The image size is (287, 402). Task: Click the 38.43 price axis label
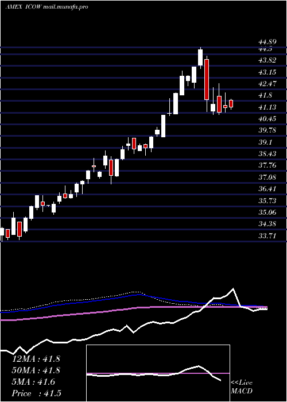(267, 153)
